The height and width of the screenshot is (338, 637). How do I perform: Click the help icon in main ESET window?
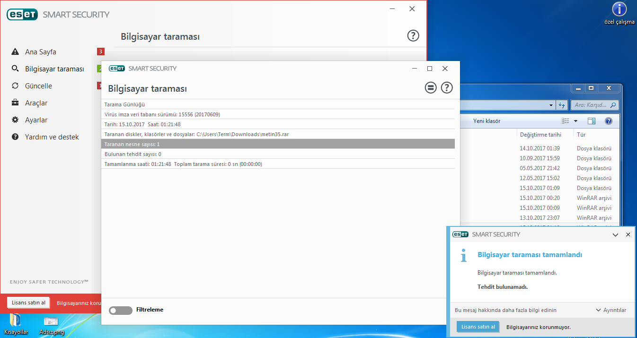click(x=413, y=35)
